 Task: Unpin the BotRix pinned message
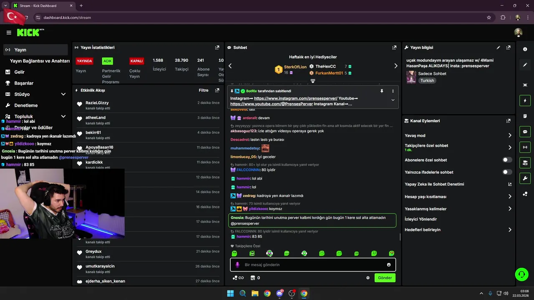point(381,91)
